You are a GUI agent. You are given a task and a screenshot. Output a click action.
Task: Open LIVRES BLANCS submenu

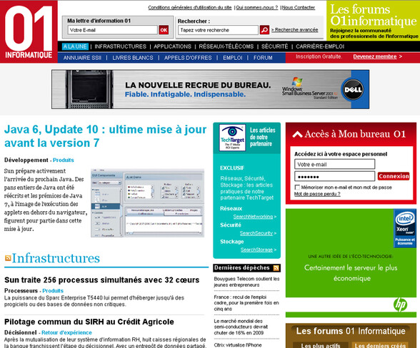(x=133, y=58)
